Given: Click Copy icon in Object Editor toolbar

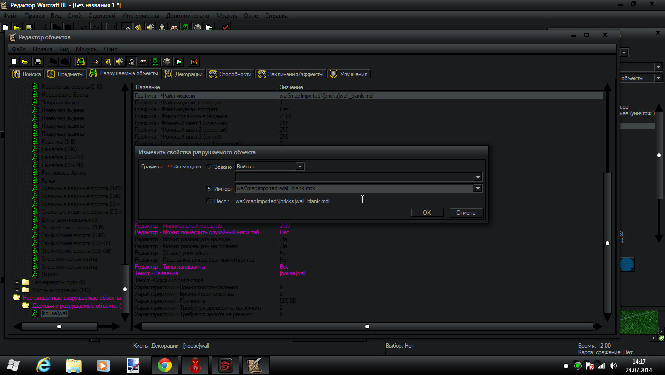Looking at the screenshot, I should point(53,62).
